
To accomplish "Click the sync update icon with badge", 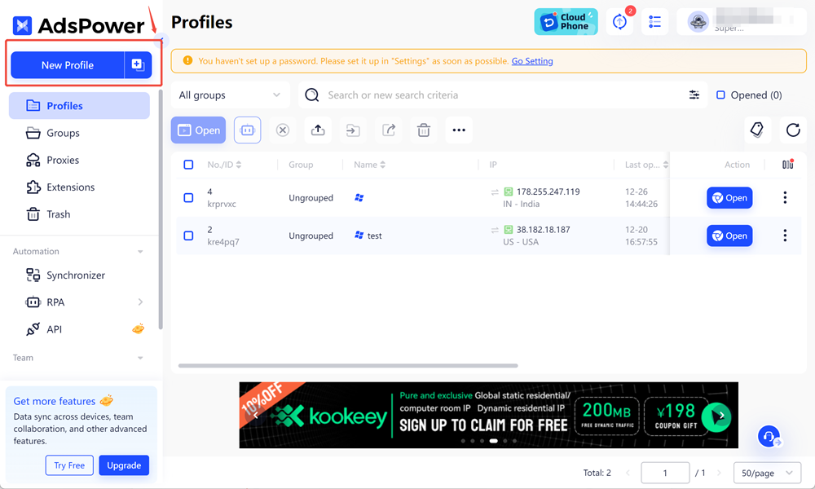I will point(619,22).
